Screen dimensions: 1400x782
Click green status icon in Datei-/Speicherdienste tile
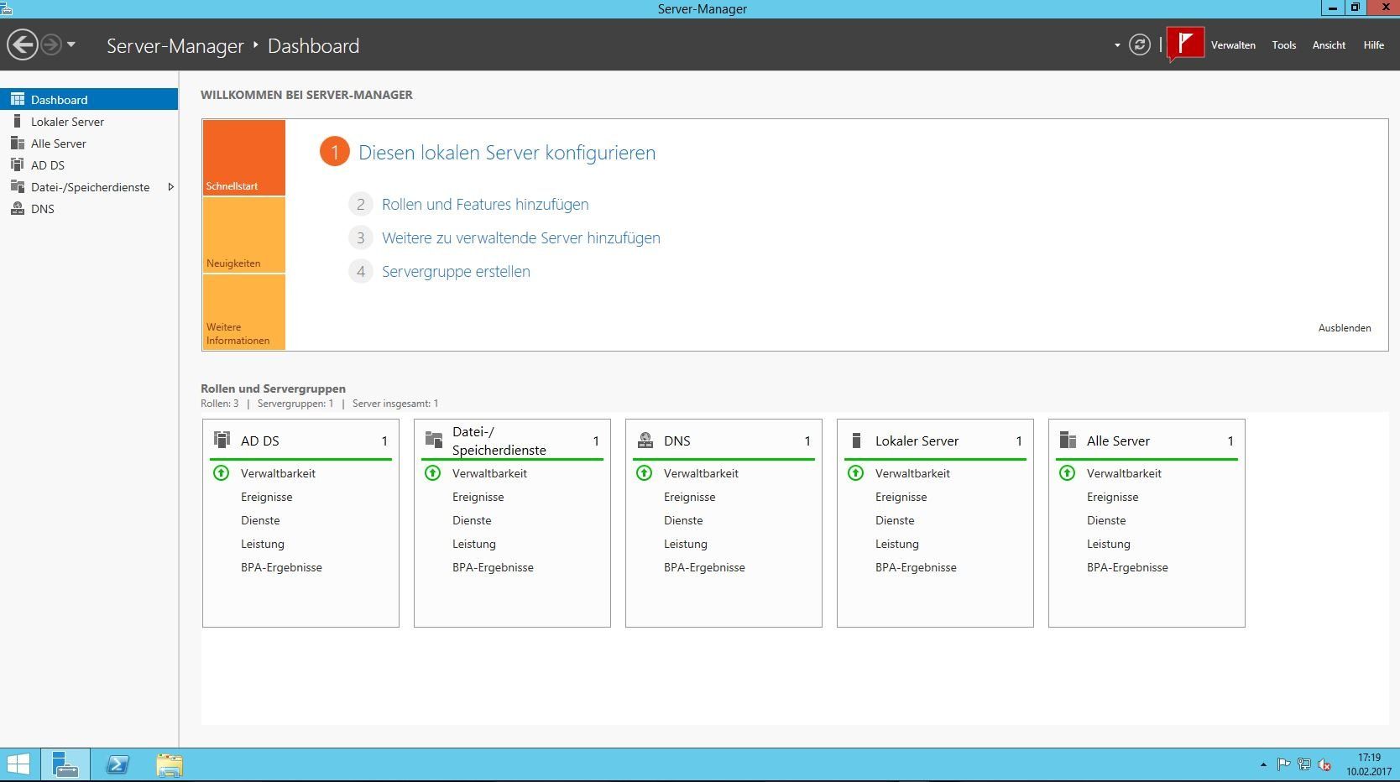[x=432, y=473]
